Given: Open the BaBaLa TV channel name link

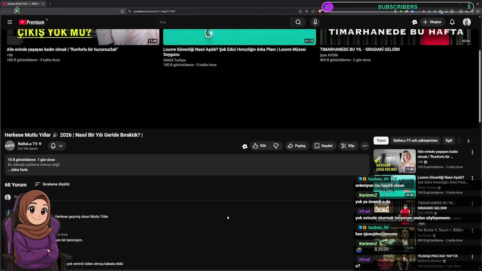Looking at the screenshot, I should click(x=27, y=144).
